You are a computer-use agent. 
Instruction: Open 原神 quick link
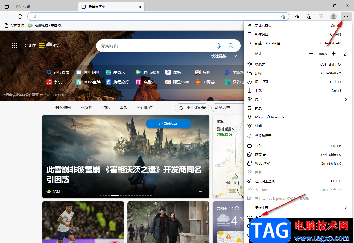click(x=203, y=72)
